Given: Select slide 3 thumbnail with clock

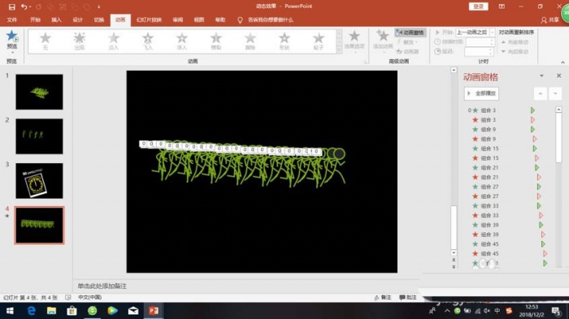Looking at the screenshot, I should point(39,180).
